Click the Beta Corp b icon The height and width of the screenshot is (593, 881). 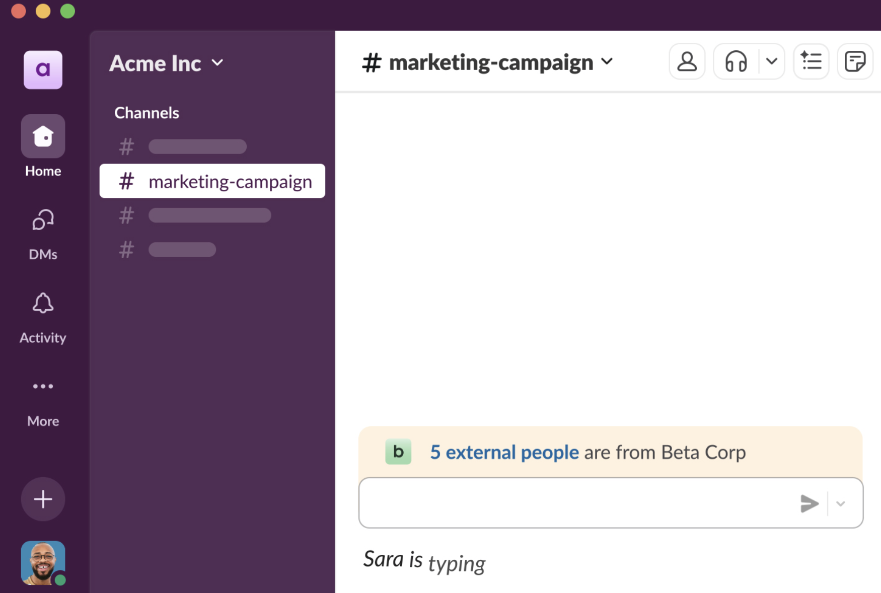coord(398,452)
